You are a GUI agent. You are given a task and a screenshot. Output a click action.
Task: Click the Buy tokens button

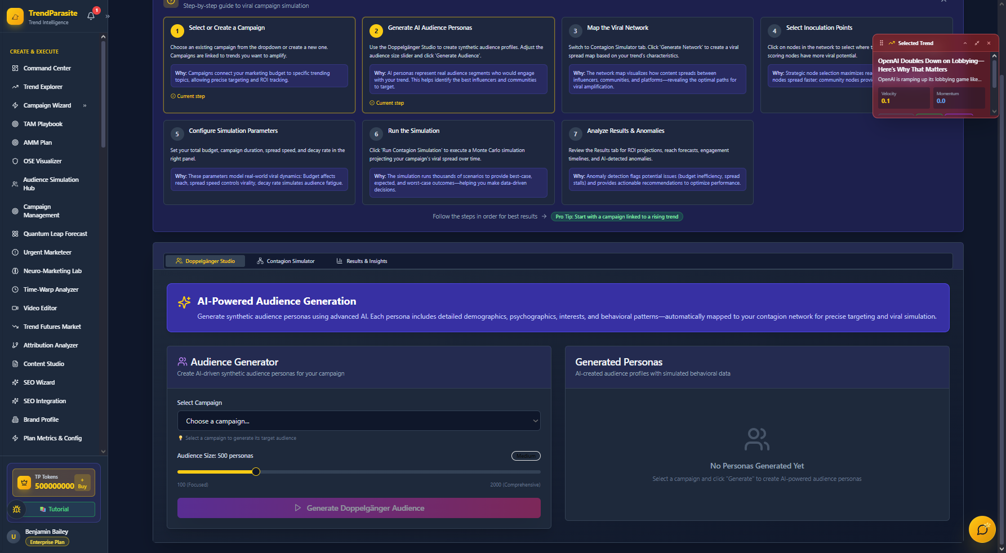[82, 483]
